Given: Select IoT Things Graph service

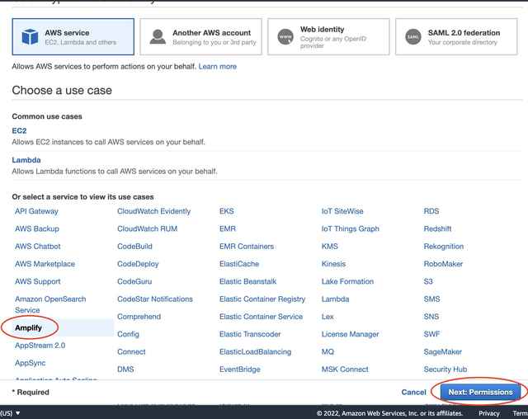Looking at the screenshot, I should (350, 228).
